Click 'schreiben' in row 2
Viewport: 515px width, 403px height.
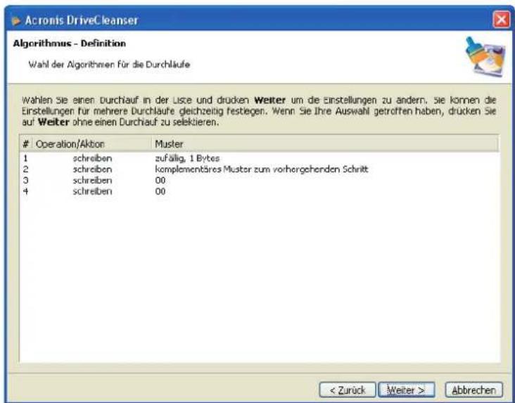click(92, 169)
